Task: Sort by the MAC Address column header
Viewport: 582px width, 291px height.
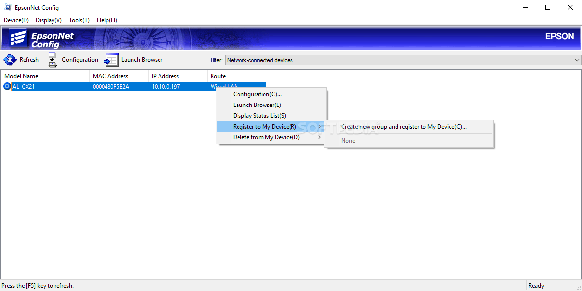Action: pyautogui.click(x=119, y=76)
